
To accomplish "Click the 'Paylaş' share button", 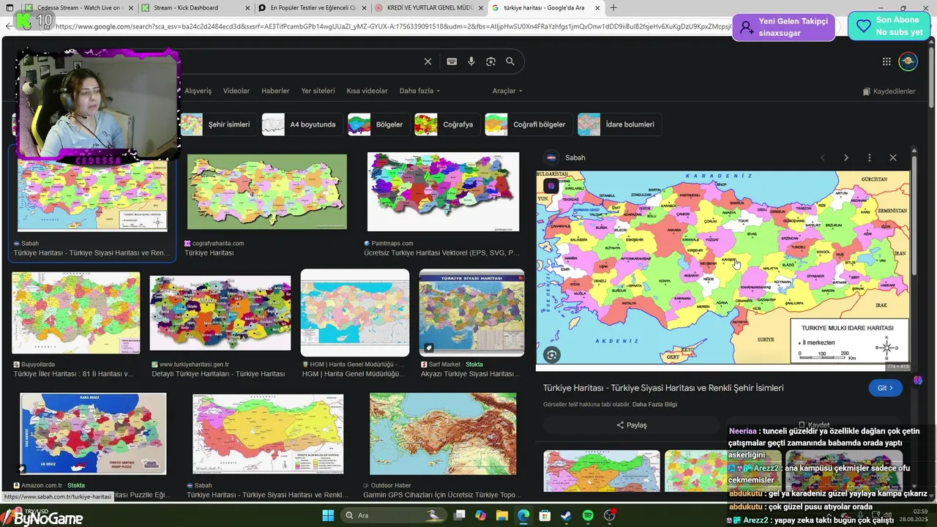I will point(631,425).
